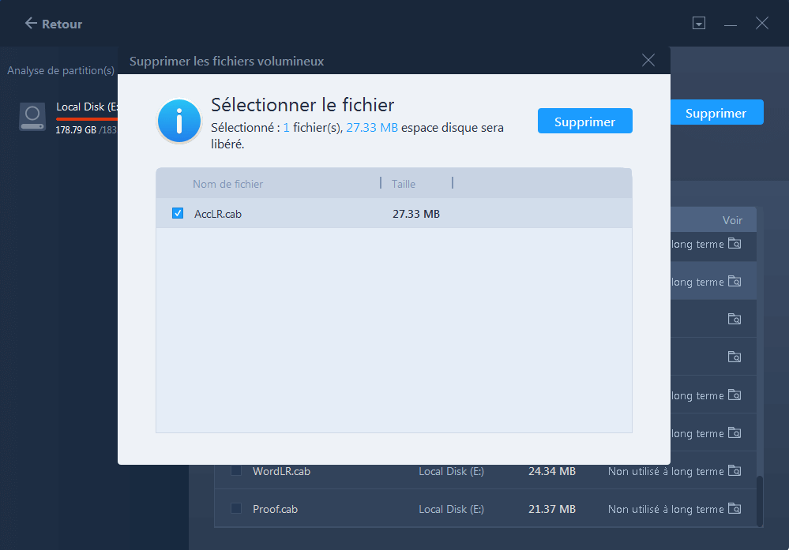Open the title bar dropdown menu

coord(698,24)
